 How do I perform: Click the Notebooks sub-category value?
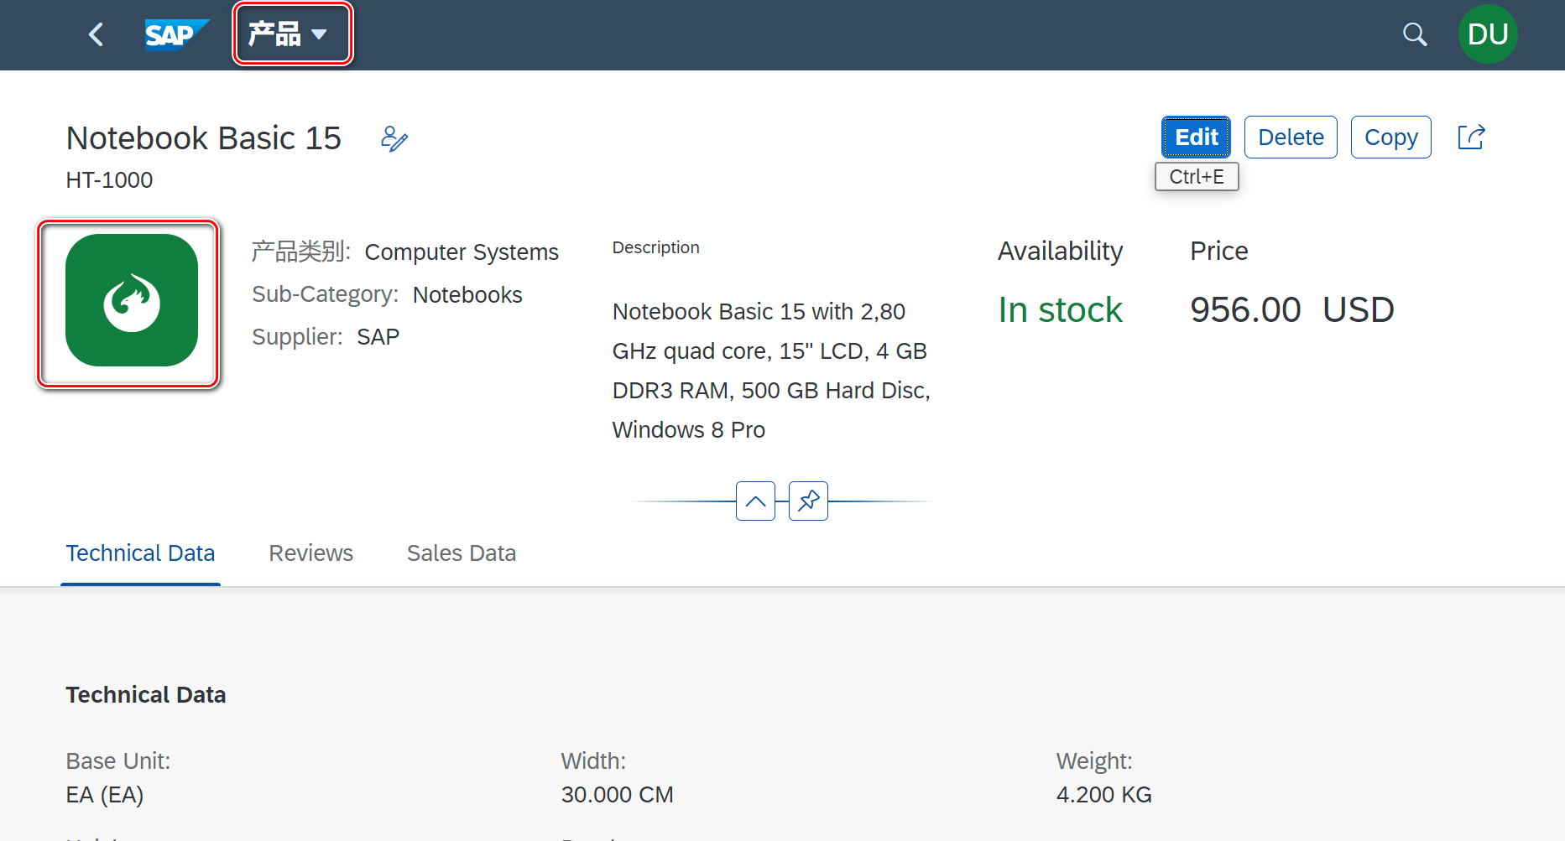pyautogui.click(x=467, y=295)
